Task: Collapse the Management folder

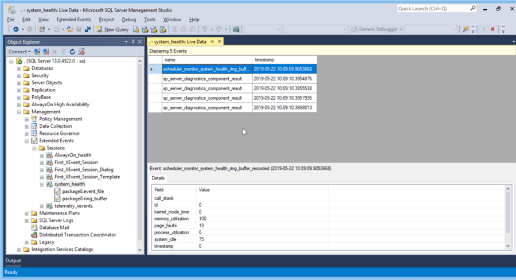Action: coord(19,112)
